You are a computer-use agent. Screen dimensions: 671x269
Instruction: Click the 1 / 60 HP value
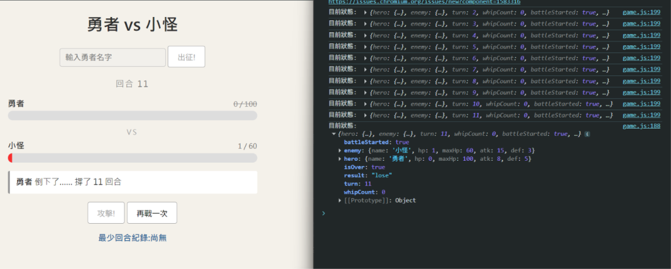247,146
